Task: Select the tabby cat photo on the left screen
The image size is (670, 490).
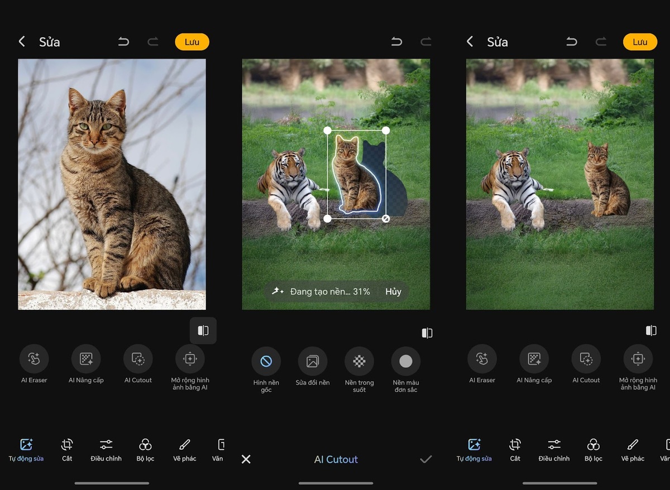Action: [112, 184]
